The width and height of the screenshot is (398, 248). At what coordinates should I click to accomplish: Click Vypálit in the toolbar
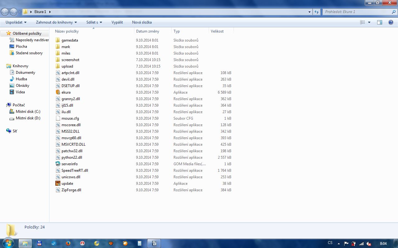point(117,22)
